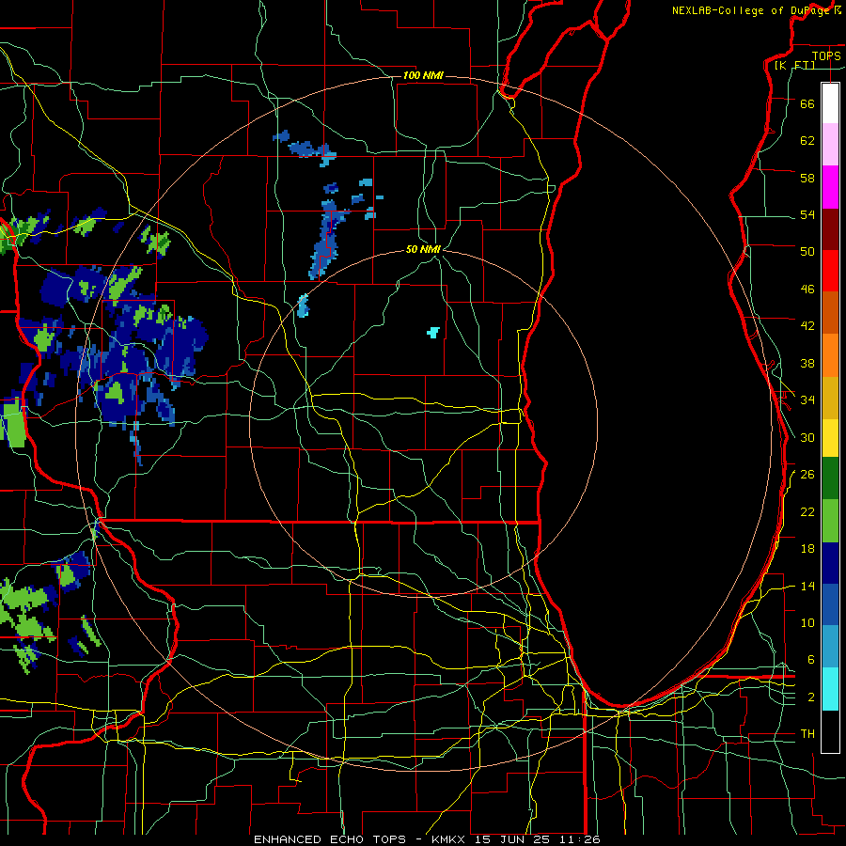This screenshot has height=846, width=846.
Task: Pick the magenta legend color block
Action: pyautogui.click(x=830, y=187)
